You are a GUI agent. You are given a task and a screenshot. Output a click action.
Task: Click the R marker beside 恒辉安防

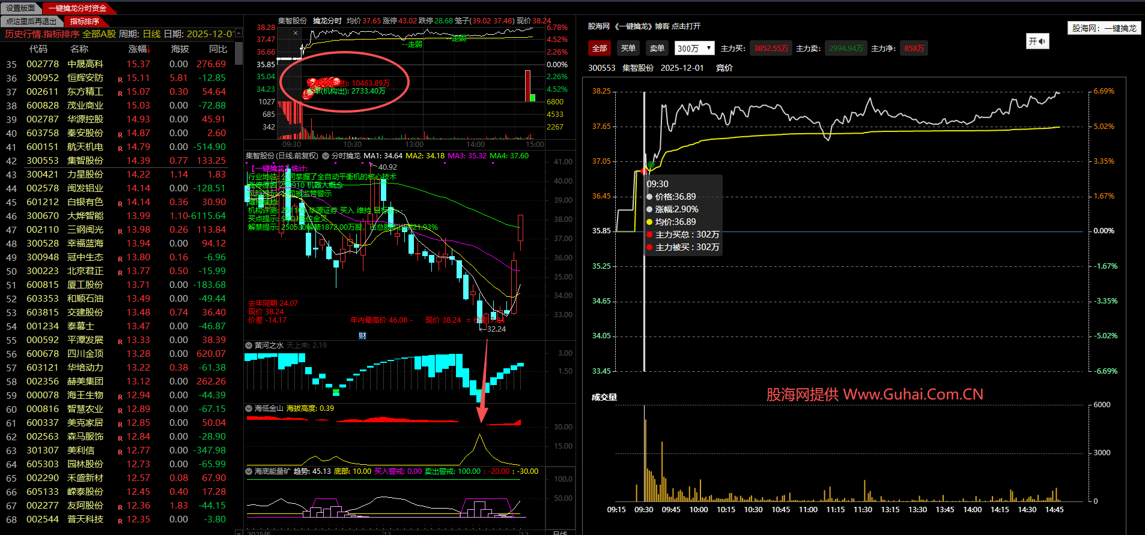[x=120, y=79]
